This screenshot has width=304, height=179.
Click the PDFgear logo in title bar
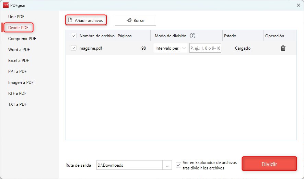(x=5, y=5)
